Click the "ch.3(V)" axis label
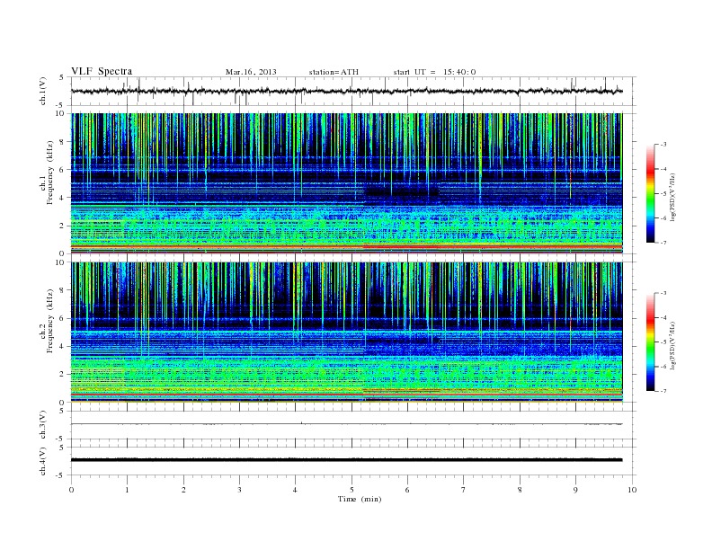Image resolution: width=712 pixels, height=550 pixels. click(x=43, y=425)
